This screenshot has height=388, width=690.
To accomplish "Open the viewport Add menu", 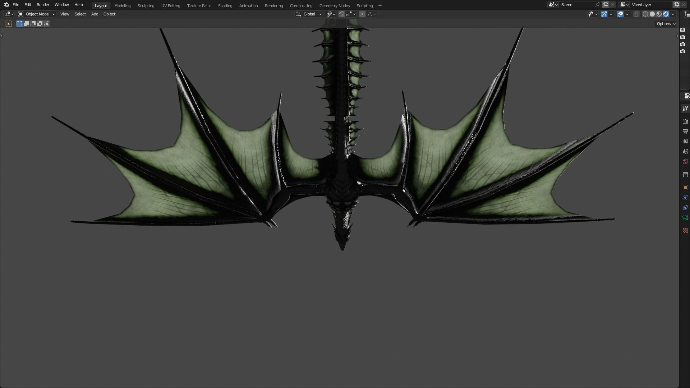I will pos(95,14).
